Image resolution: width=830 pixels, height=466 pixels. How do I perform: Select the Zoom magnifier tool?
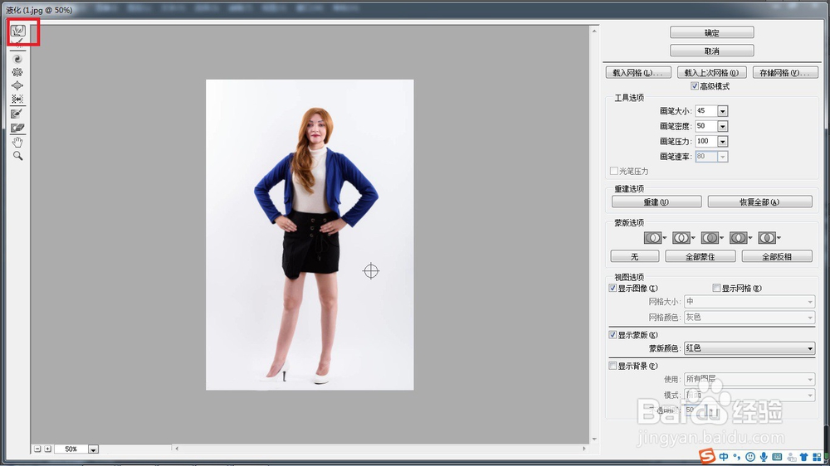click(x=17, y=156)
